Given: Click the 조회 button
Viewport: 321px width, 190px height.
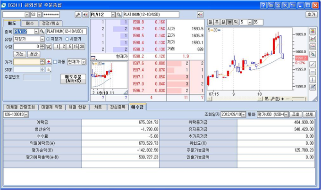Looking at the screenshot, I should point(296,115).
